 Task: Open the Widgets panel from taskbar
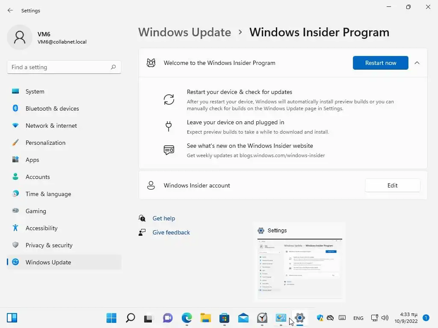12,318
